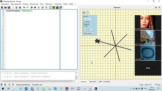Open the variables box icon in toolbar

tap(50, 7)
